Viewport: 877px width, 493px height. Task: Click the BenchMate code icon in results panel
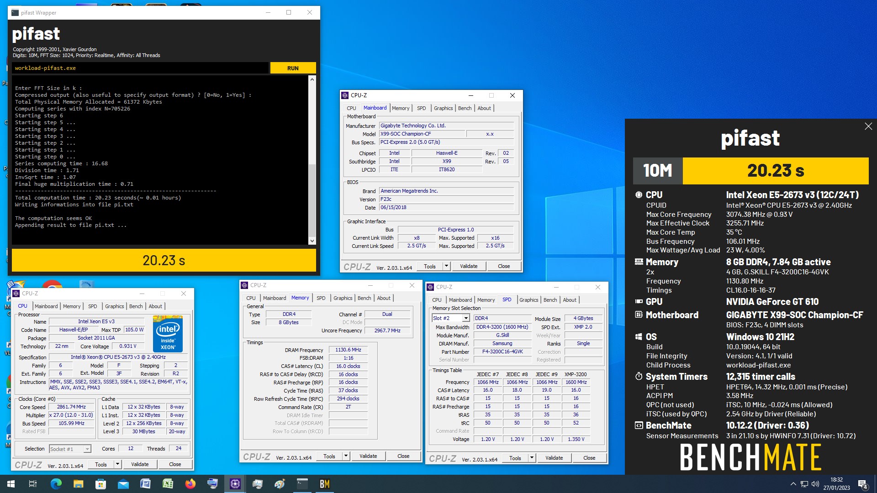click(x=639, y=425)
